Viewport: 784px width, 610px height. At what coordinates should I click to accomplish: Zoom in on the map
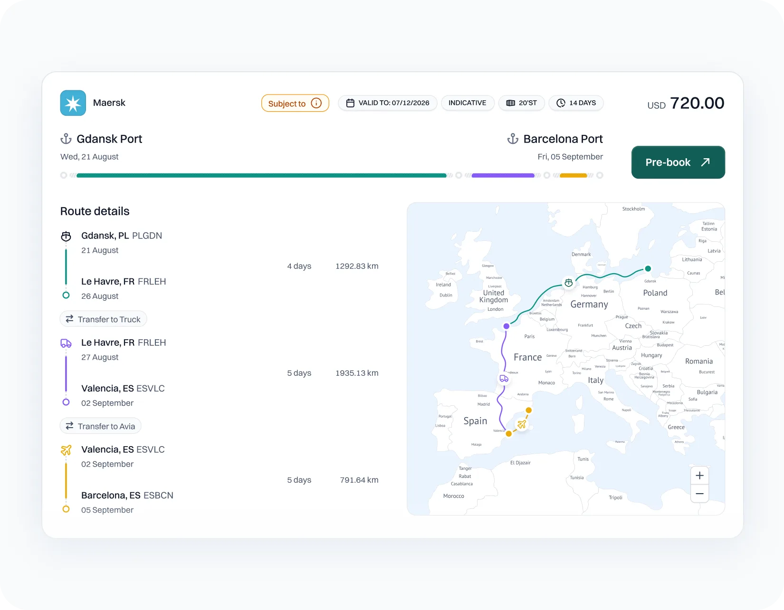tap(700, 476)
